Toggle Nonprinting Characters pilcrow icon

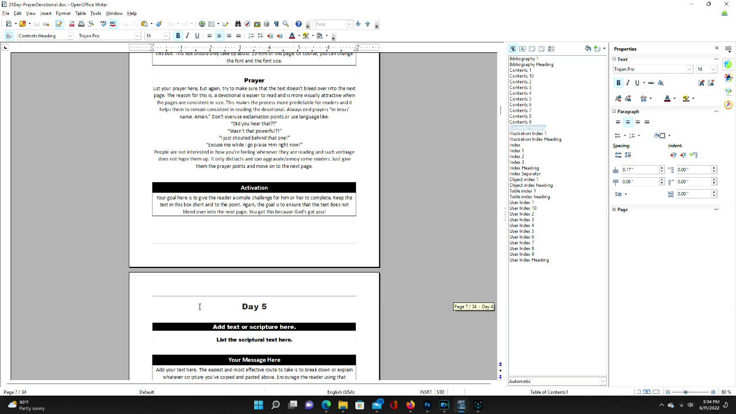click(x=276, y=24)
